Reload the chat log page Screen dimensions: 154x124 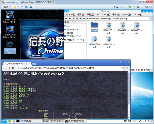[x=13, y=68]
